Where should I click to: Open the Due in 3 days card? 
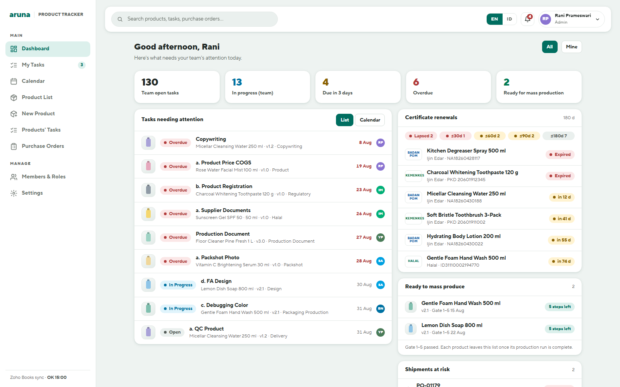pyautogui.click(x=358, y=87)
